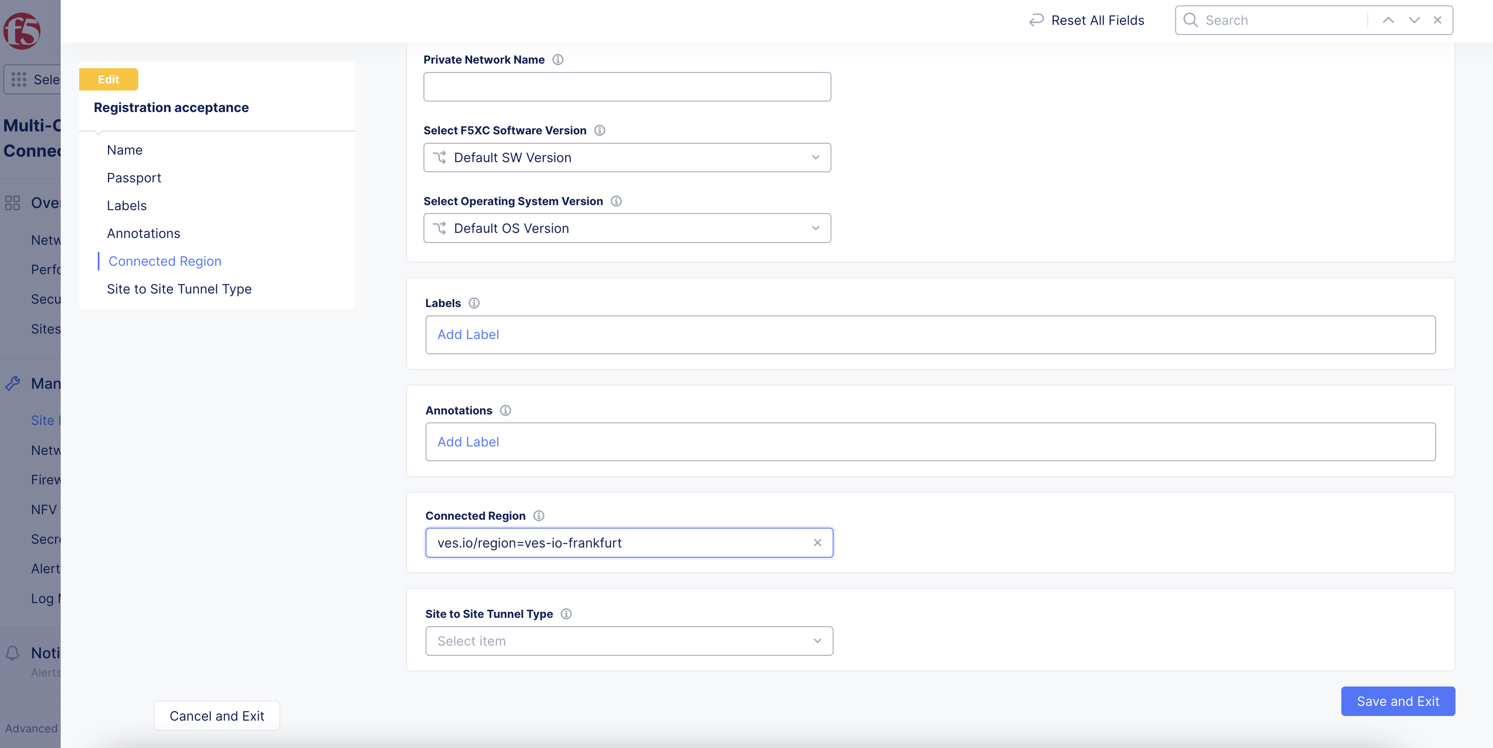This screenshot has width=1493, height=748.
Task: Close the search bar with X
Action: coord(1437,20)
